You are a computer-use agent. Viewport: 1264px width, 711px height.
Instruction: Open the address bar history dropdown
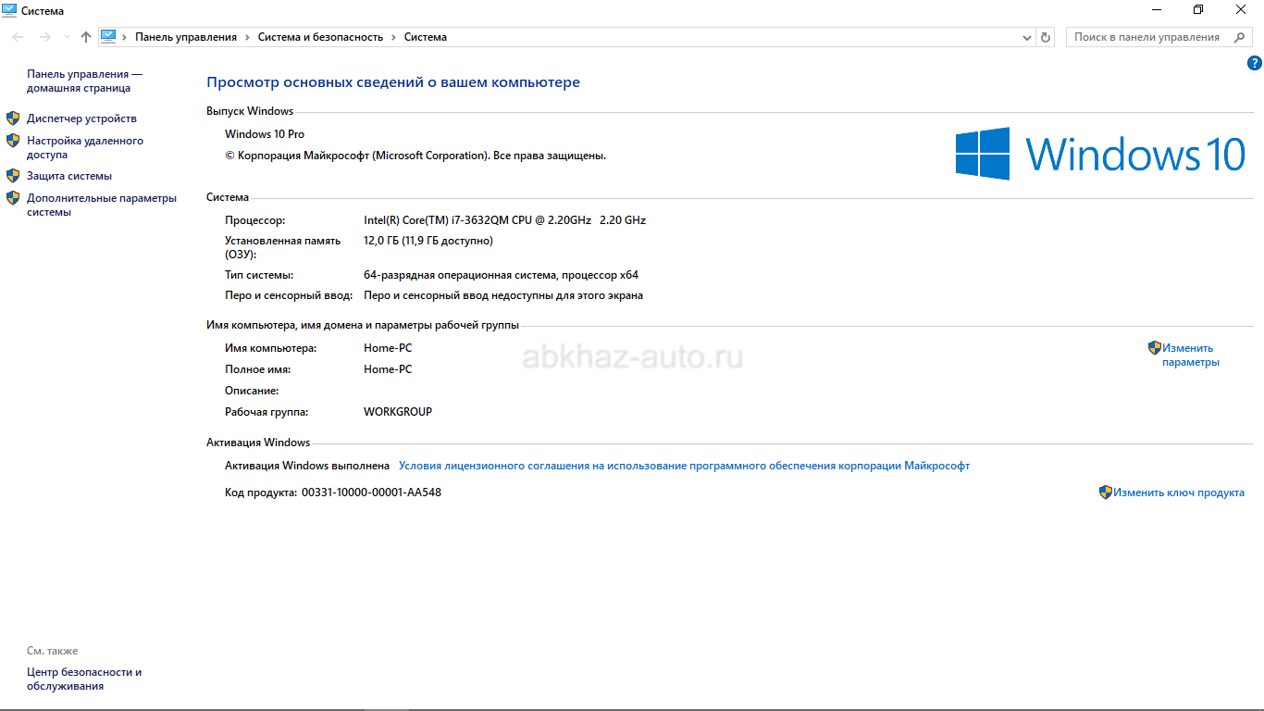[1027, 38]
